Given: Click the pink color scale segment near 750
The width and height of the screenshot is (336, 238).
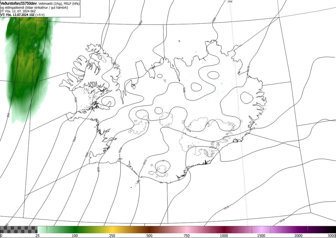Looking at the screenshot, I should click(x=187, y=230).
